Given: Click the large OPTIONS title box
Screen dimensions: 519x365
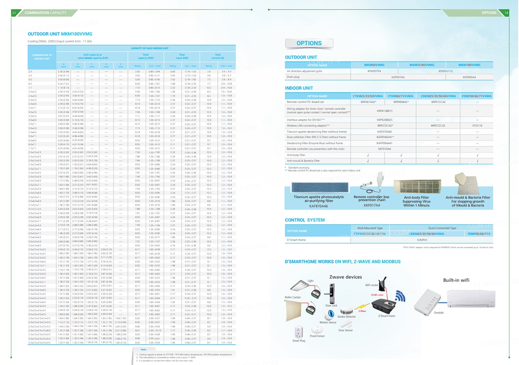Looking at the screenshot, I should click(309, 43).
